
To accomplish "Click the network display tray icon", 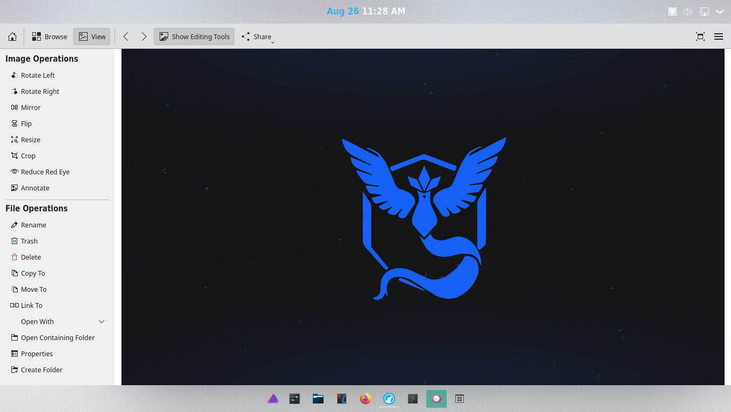I will (704, 11).
